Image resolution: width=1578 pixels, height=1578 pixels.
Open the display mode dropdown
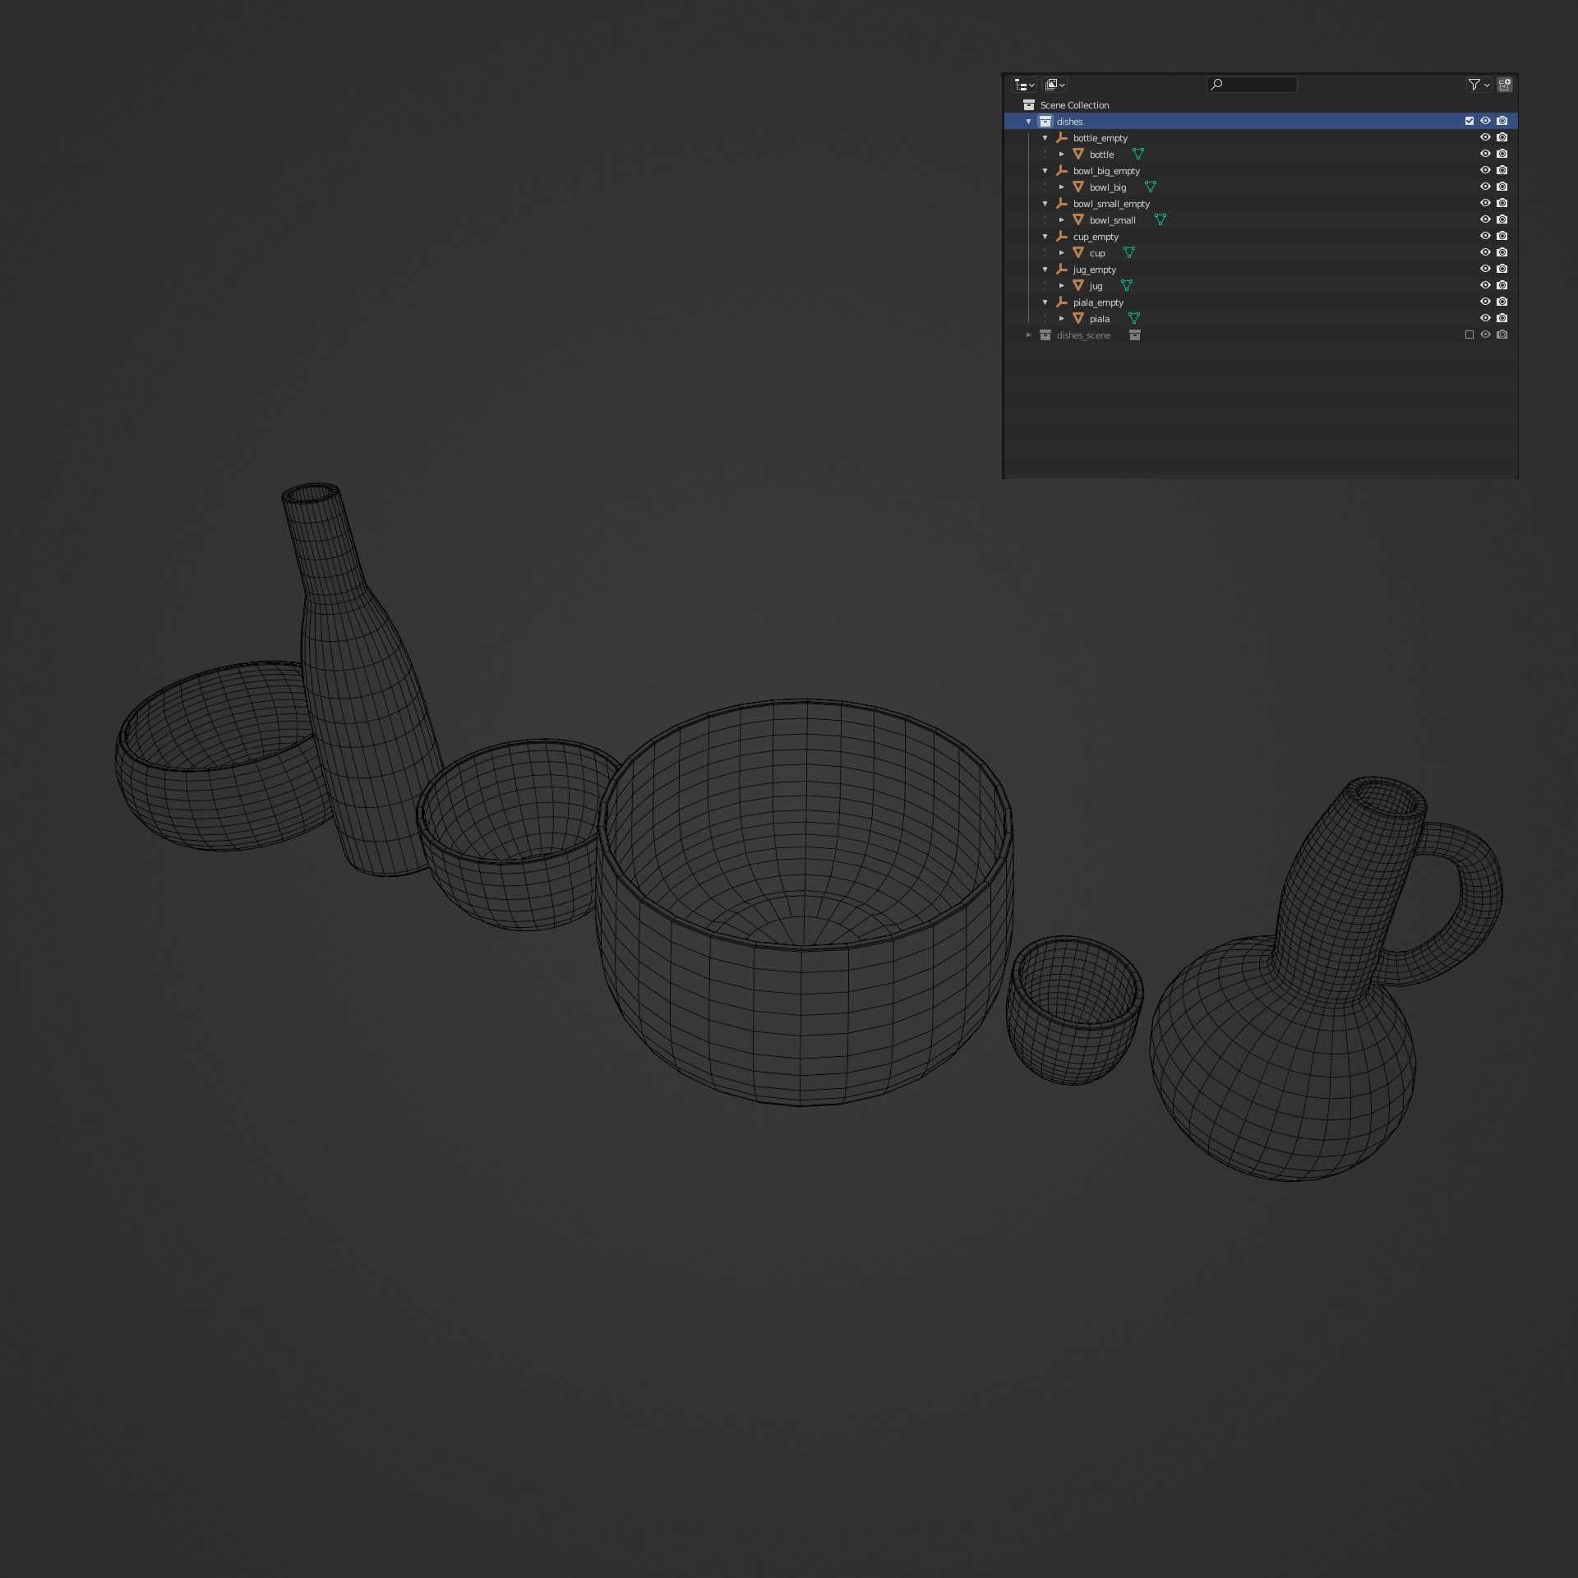(x=1055, y=85)
